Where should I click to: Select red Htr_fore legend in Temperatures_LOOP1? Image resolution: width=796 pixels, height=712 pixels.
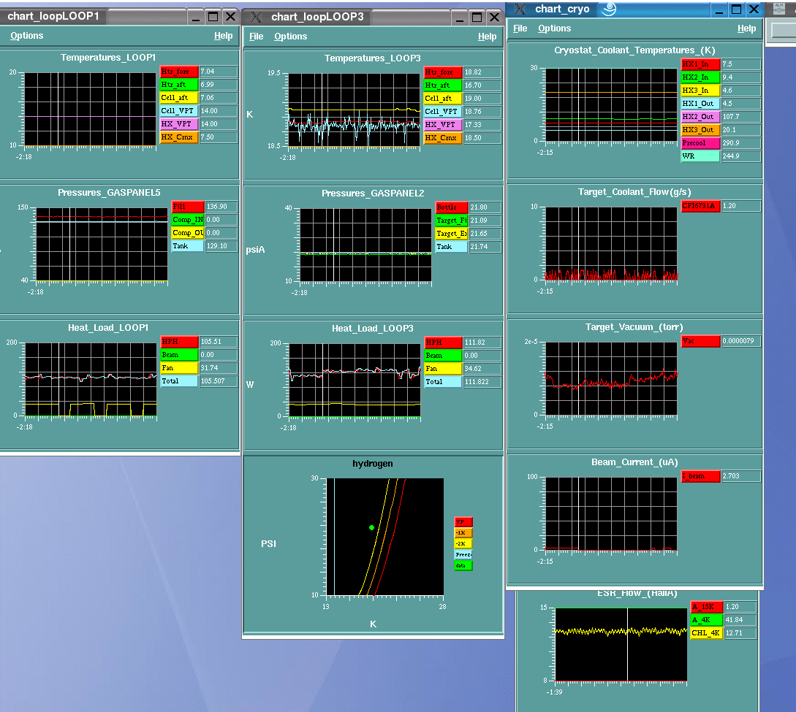pos(179,72)
